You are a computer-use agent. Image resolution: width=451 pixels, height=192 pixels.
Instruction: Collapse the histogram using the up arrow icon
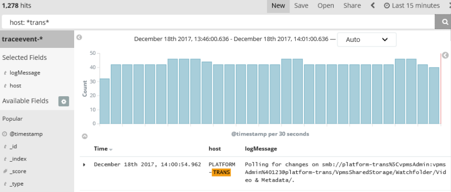pos(85,136)
